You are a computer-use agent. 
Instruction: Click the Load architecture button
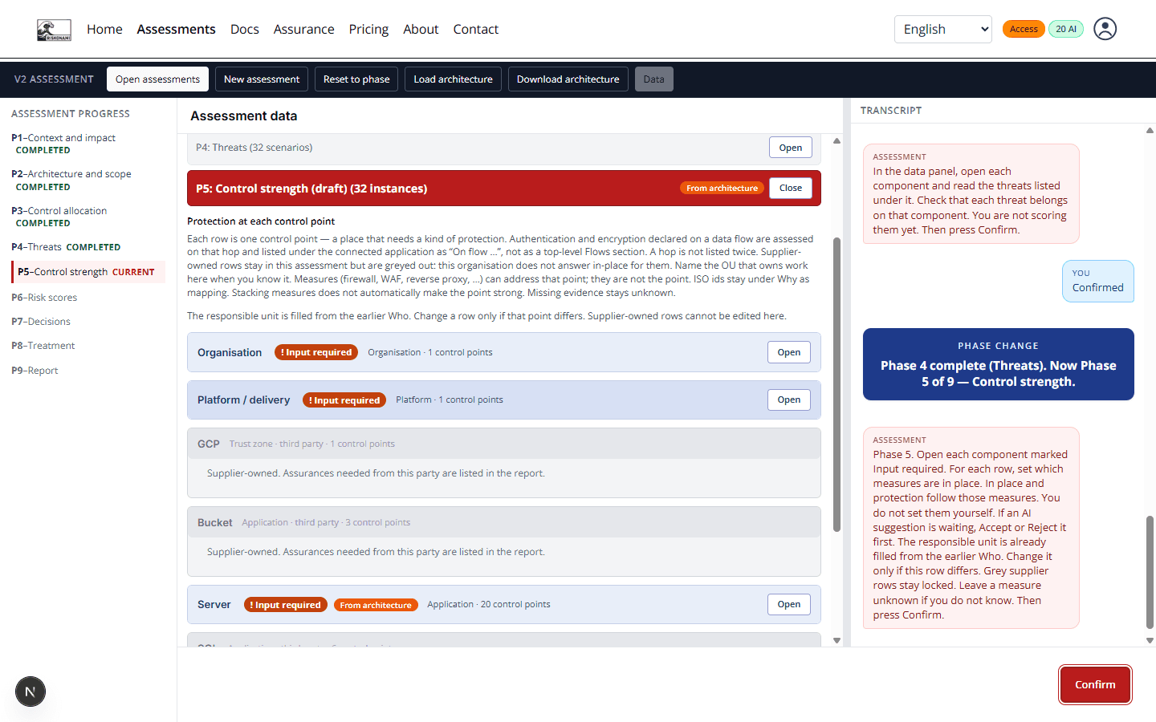point(453,79)
